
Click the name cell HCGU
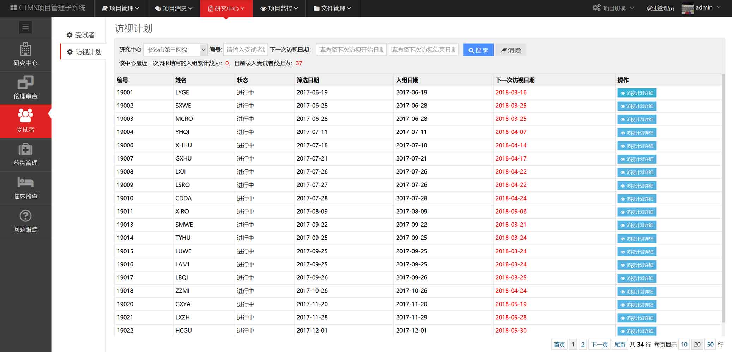click(183, 330)
